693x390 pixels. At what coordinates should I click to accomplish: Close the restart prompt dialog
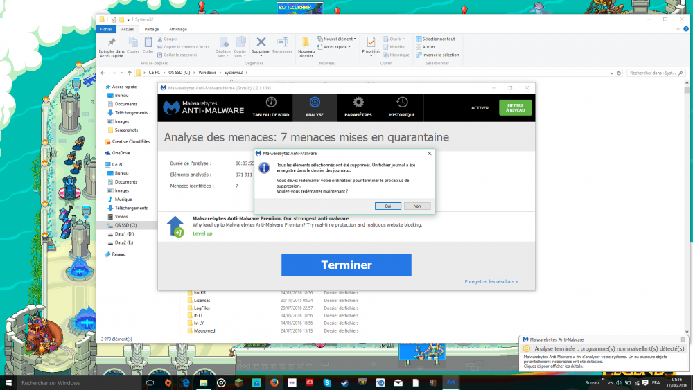click(x=429, y=153)
